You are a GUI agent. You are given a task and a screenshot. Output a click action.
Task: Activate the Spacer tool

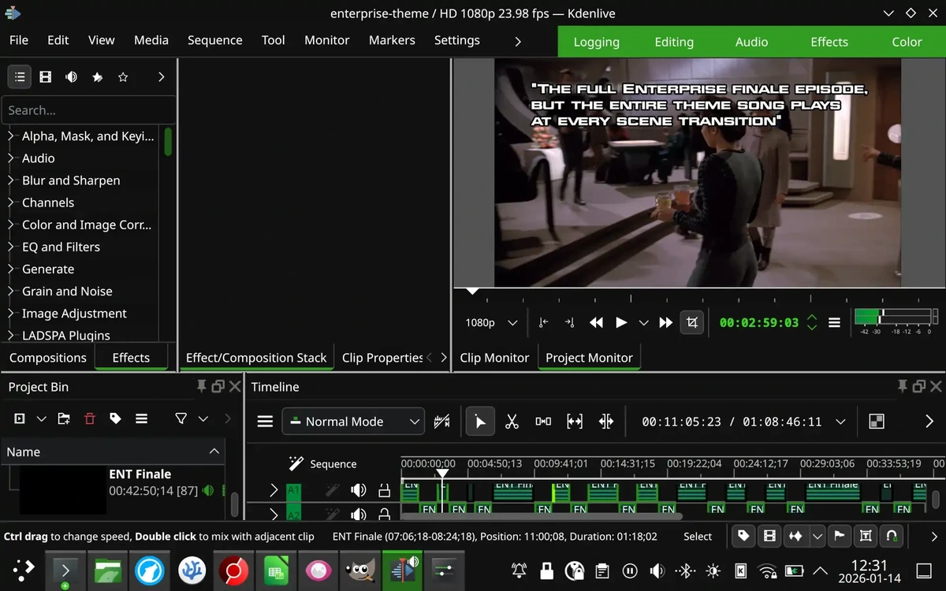pyautogui.click(x=543, y=421)
